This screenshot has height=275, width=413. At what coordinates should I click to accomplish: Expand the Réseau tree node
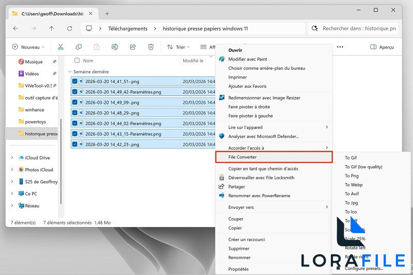coord(12,205)
